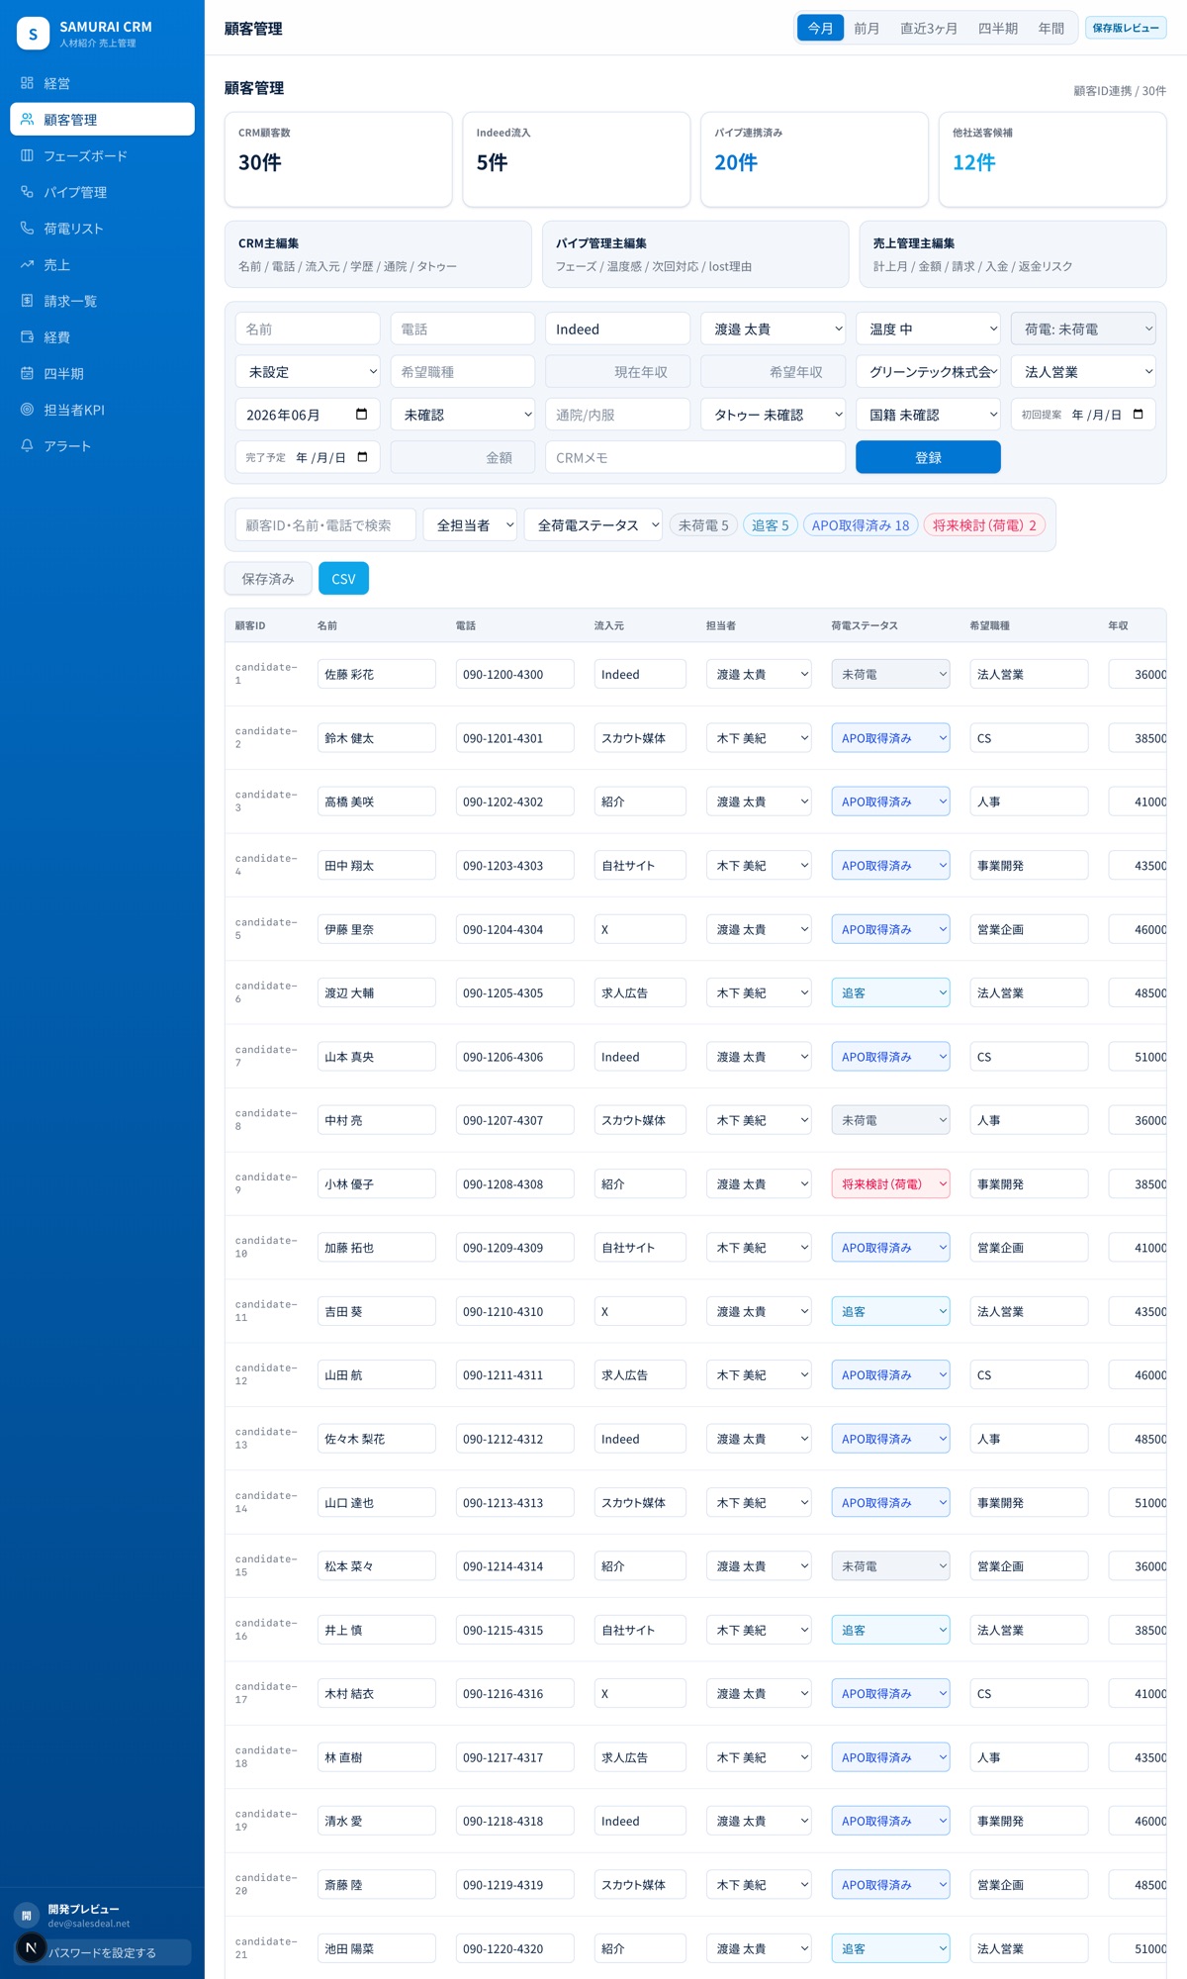
Task: Click the 希望職種 input in form
Action: tap(463, 372)
